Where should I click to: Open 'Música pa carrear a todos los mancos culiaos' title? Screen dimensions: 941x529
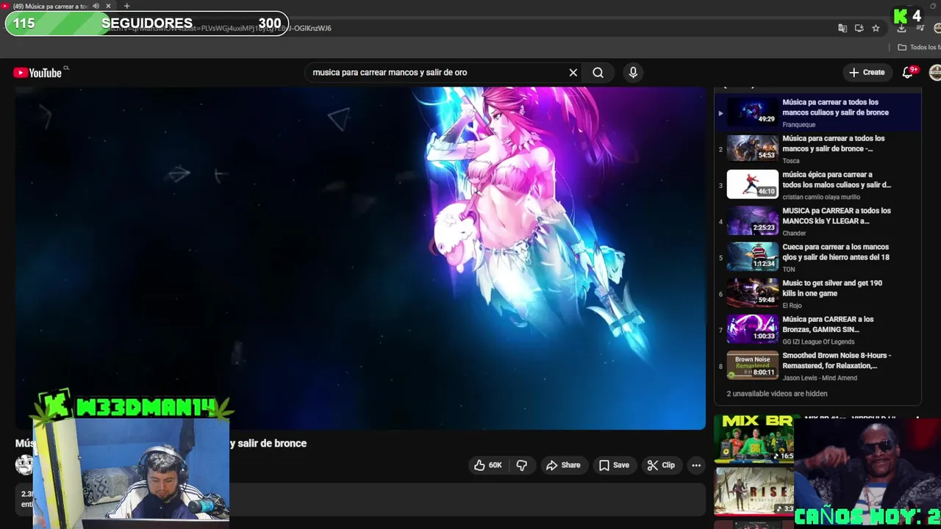[x=835, y=107]
